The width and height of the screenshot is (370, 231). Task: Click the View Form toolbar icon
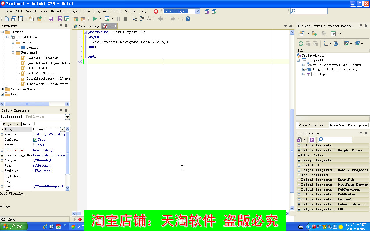tap(21, 19)
